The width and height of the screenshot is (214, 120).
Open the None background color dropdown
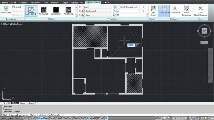[97, 15]
